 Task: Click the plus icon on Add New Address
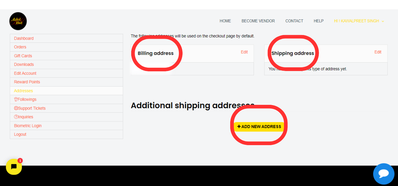click(239, 126)
